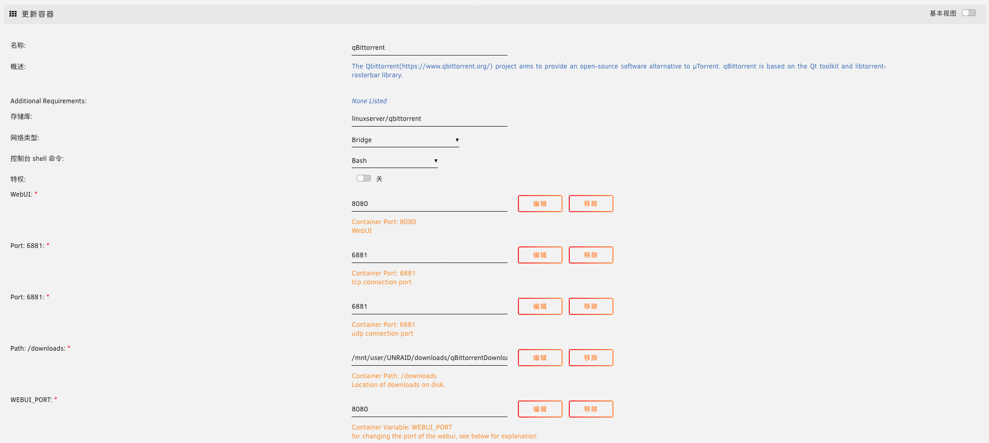Click the 更新容器 page title
Viewport: 989px width, 443px height.
tap(38, 14)
